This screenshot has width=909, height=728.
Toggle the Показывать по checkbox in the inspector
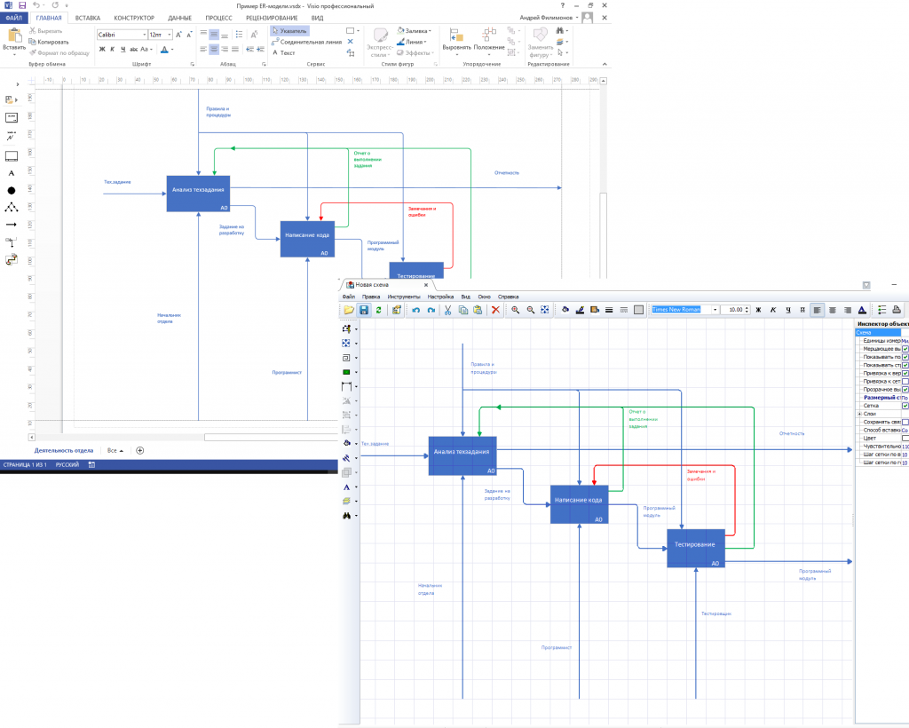(905, 357)
